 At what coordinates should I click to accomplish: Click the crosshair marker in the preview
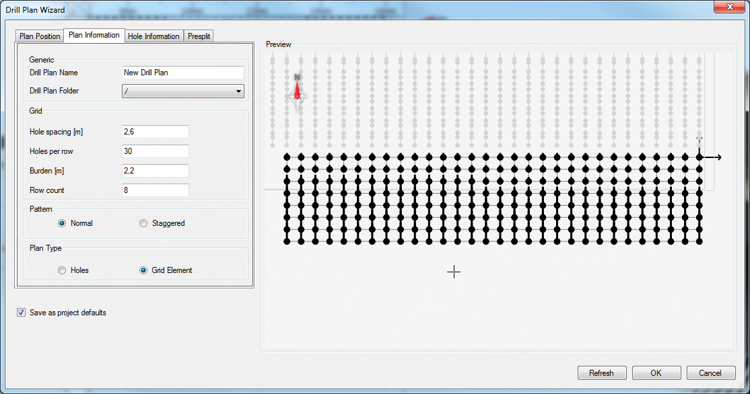pos(454,272)
